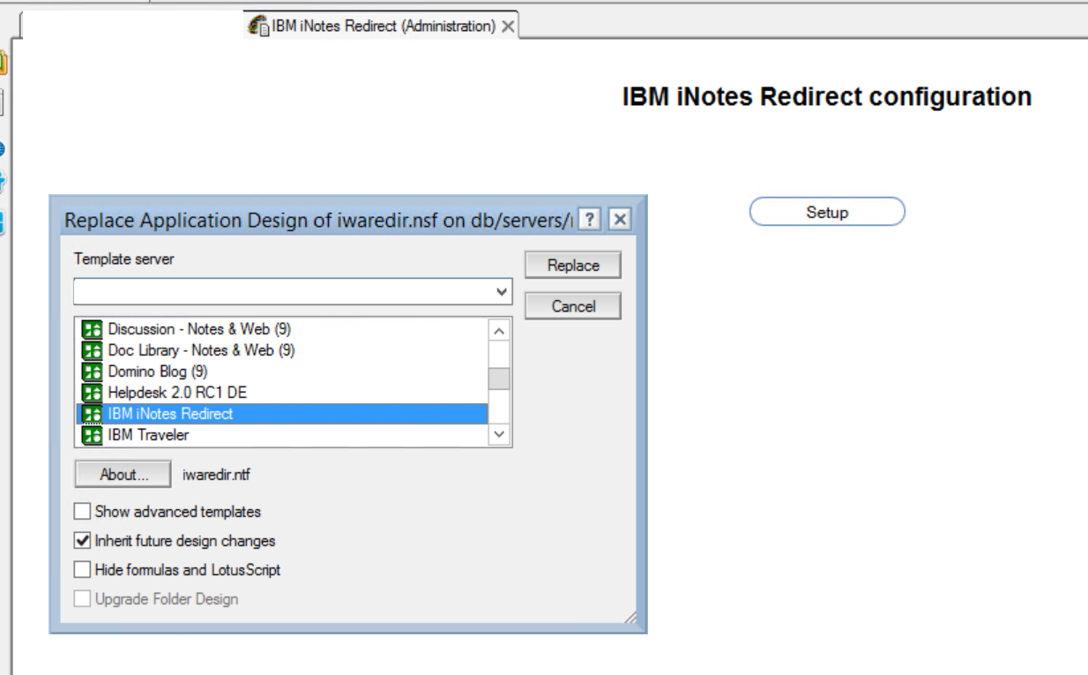Click Replace to apply the template
The width and height of the screenshot is (1088, 675).
coord(573,266)
